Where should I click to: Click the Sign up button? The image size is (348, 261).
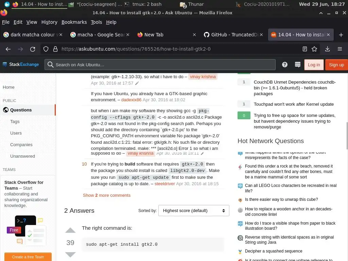tap(336, 65)
